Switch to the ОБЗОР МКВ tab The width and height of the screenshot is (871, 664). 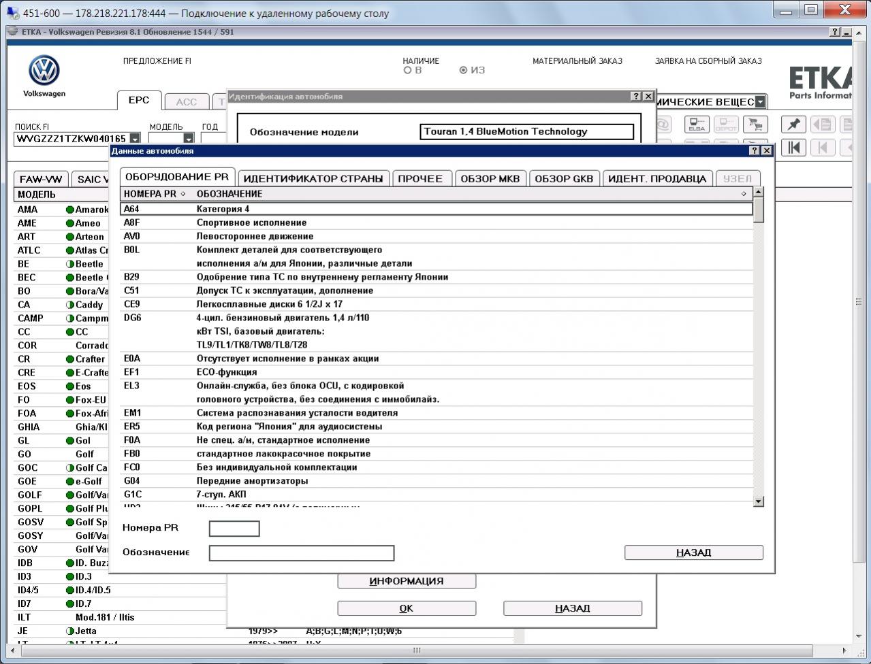[x=490, y=178]
